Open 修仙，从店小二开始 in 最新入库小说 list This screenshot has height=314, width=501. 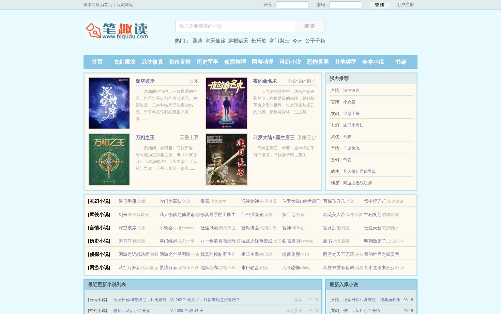[x=362, y=311]
